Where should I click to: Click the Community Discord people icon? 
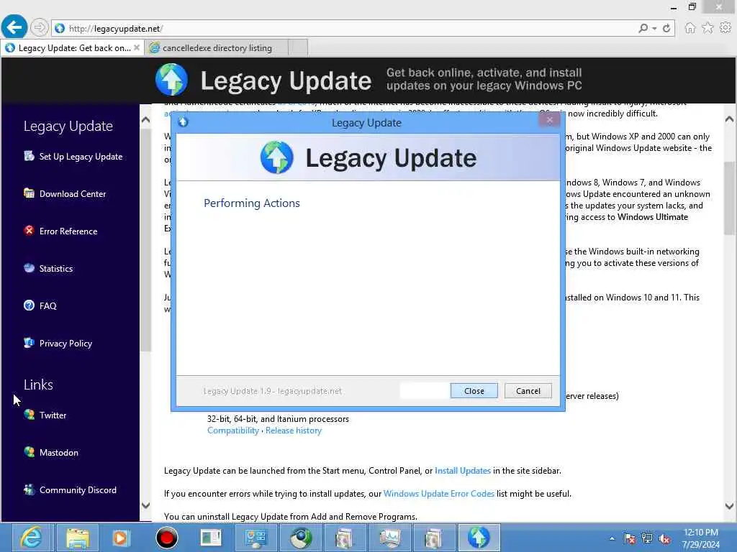click(29, 489)
